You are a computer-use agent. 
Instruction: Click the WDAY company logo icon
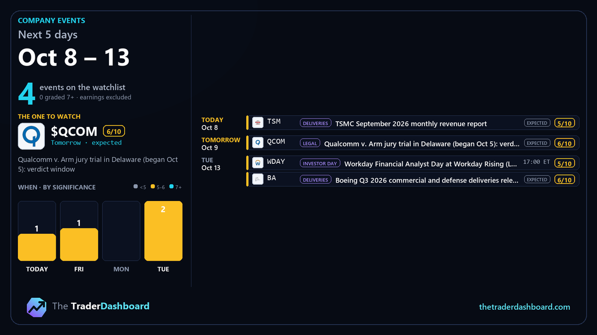(x=258, y=163)
